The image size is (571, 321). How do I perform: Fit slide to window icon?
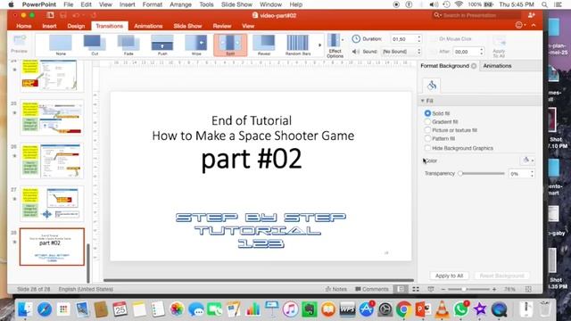point(528,289)
